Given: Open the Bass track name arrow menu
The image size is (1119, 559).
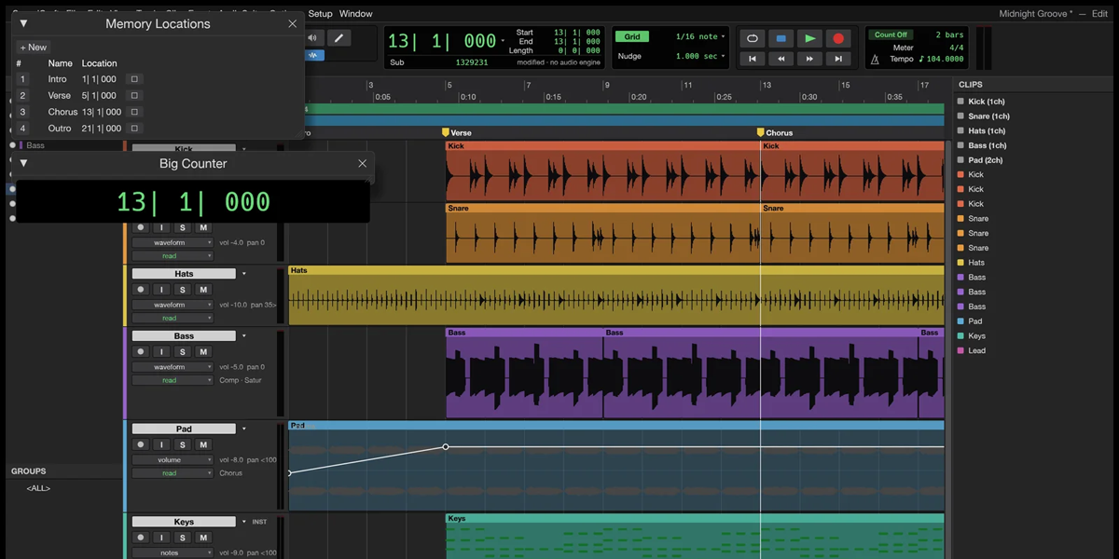Looking at the screenshot, I should pos(244,335).
